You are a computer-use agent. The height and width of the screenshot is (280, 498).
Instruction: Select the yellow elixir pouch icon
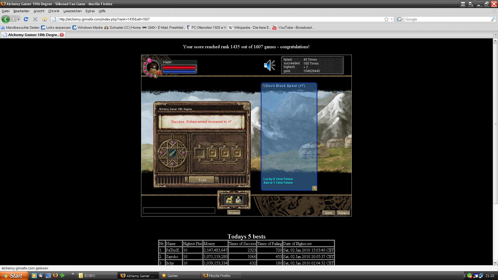point(229,200)
